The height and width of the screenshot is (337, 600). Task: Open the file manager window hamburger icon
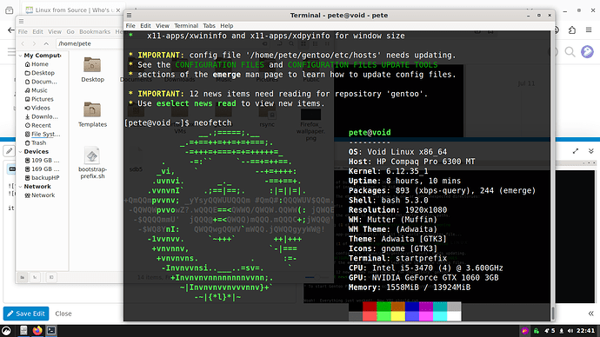click(x=21, y=22)
